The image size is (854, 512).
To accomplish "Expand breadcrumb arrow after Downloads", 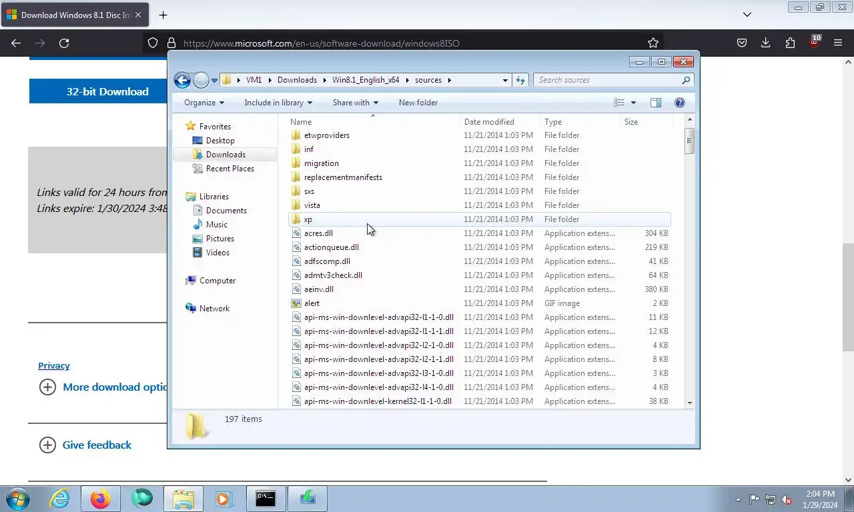I will tap(325, 80).
